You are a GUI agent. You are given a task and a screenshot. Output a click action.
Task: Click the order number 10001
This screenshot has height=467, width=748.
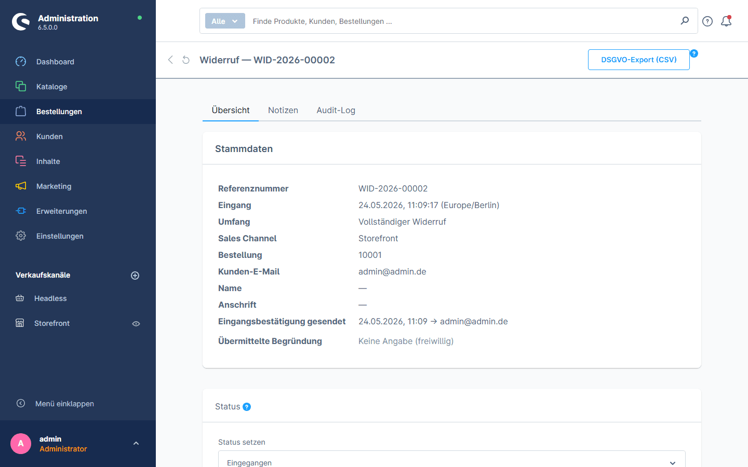click(x=370, y=255)
